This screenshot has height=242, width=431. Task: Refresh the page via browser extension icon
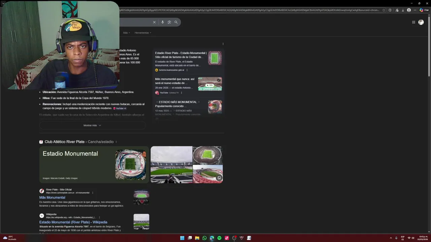[x=390, y=10]
